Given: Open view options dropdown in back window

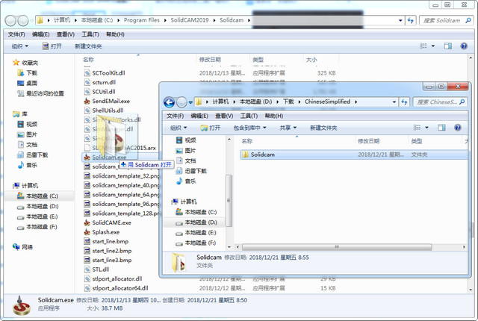Looking at the screenshot, I should tap(433, 46).
